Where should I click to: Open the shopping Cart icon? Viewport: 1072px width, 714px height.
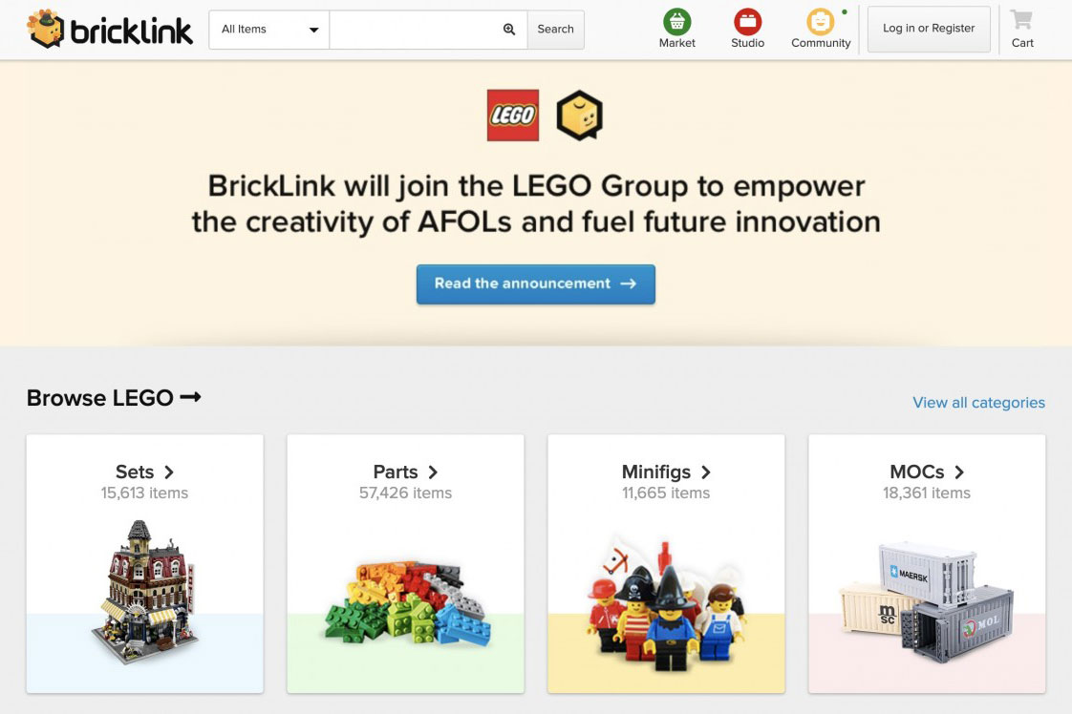(x=1022, y=21)
